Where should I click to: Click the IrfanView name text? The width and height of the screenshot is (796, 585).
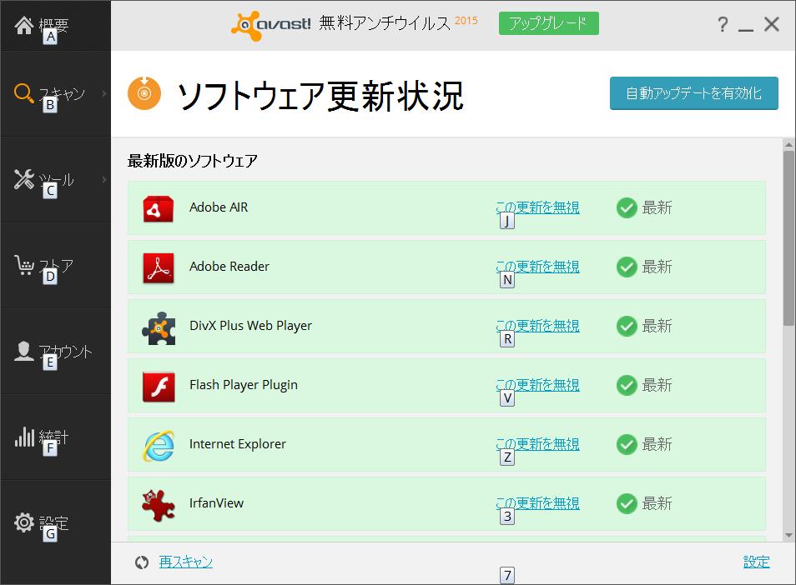pos(216,503)
